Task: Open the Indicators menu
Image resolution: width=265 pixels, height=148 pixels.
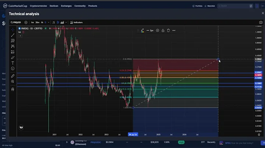Action: (x=77, y=22)
